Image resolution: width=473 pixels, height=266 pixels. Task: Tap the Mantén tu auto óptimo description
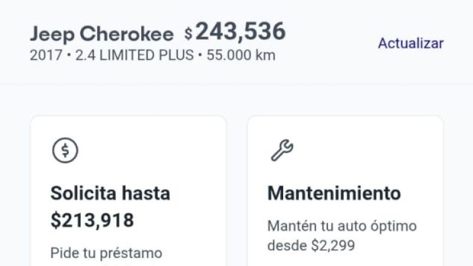coord(342,226)
